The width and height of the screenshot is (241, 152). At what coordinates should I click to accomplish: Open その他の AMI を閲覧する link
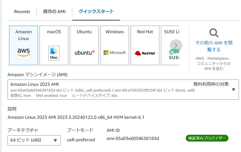point(214,46)
